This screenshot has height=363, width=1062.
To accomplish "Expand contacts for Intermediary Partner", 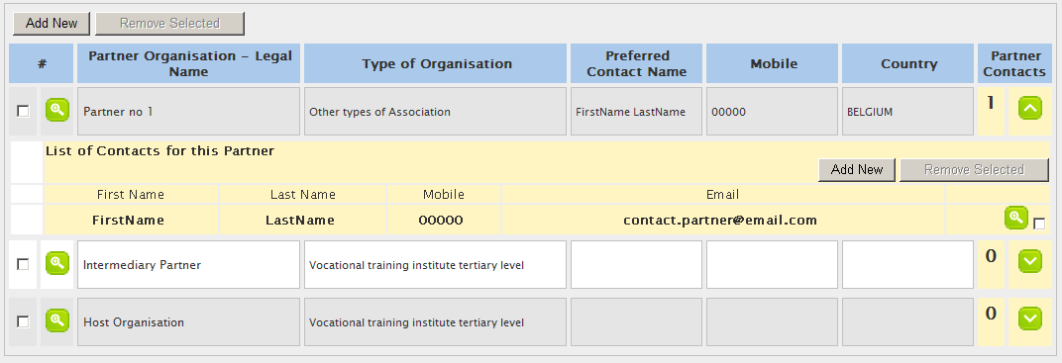I will coord(1030,261).
